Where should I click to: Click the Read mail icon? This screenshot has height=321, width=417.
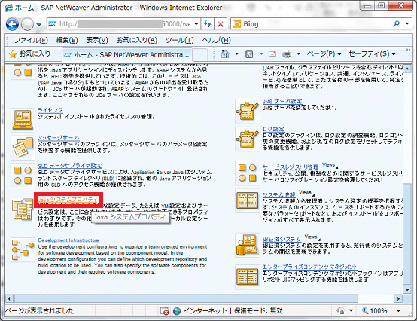click(272, 54)
